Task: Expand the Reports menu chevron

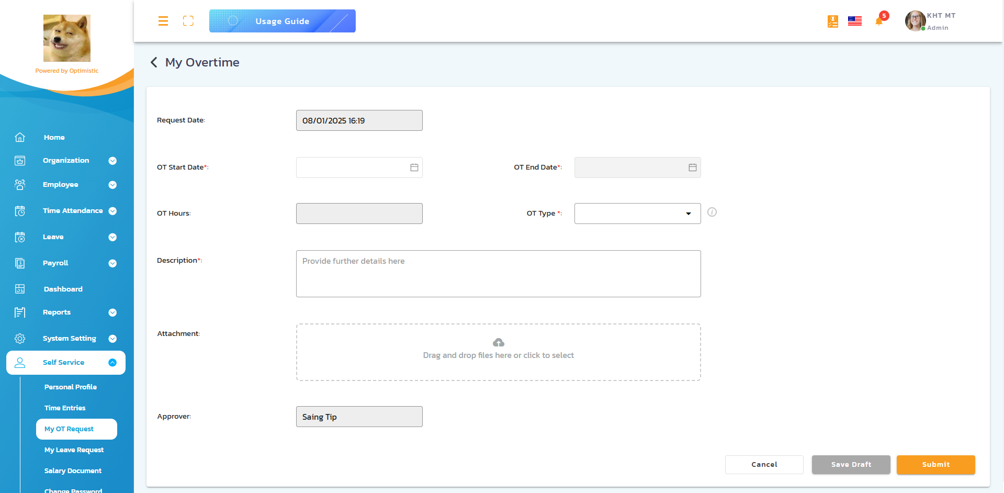Action: point(112,312)
